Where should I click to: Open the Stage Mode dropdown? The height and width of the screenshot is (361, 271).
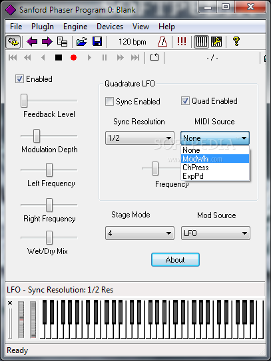140,233
